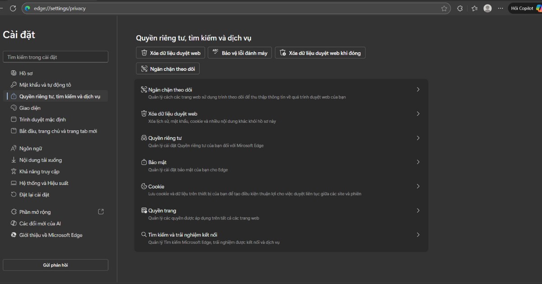Open Mật khẩu và tự động tô section

(x=45, y=85)
